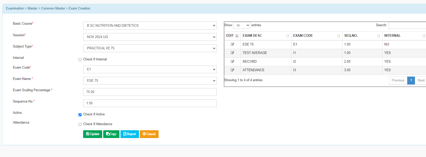Change the Show entries count selector

coord(242,25)
